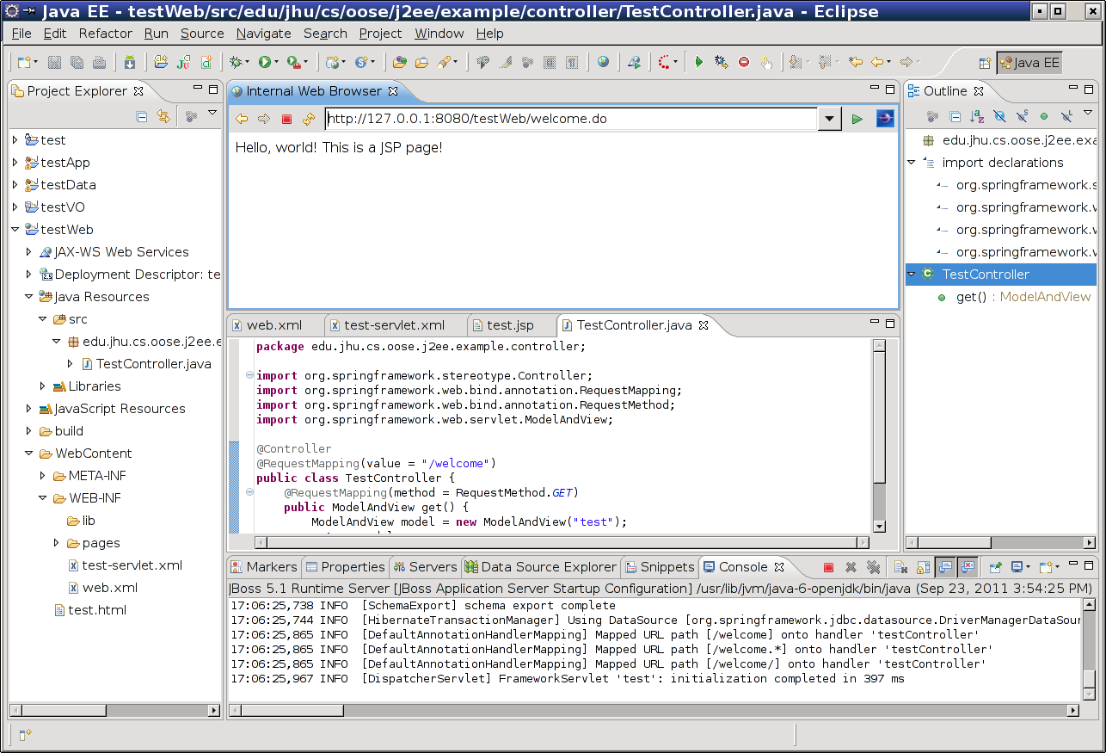Click the browser red Stop icon
This screenshot has width=1106, height=753.
tap(287, 119)
